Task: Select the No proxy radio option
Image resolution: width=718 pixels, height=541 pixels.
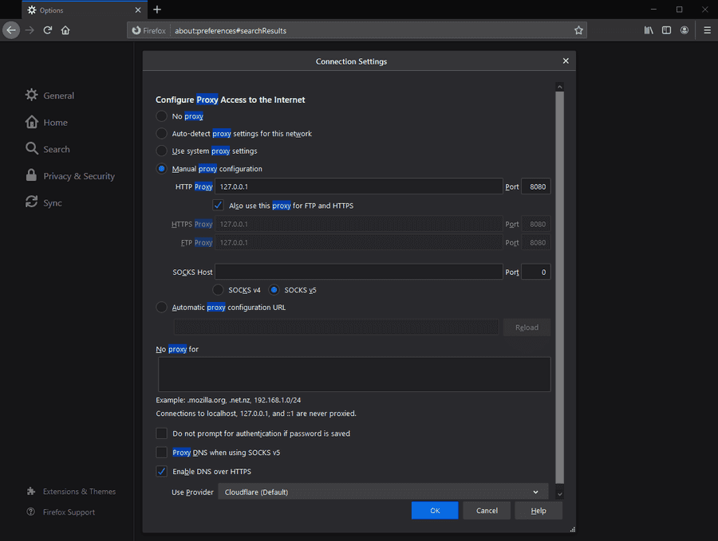Action: click(162, 116)
